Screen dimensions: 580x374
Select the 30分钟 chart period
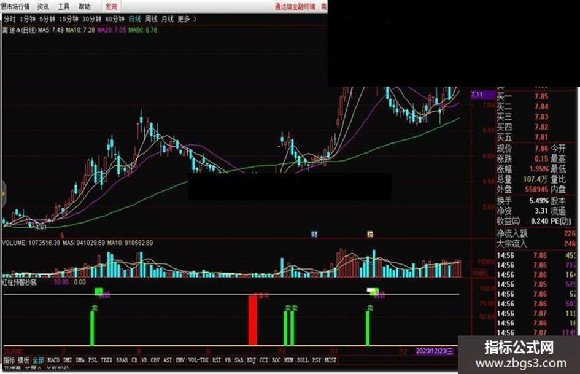pos(91,19)
